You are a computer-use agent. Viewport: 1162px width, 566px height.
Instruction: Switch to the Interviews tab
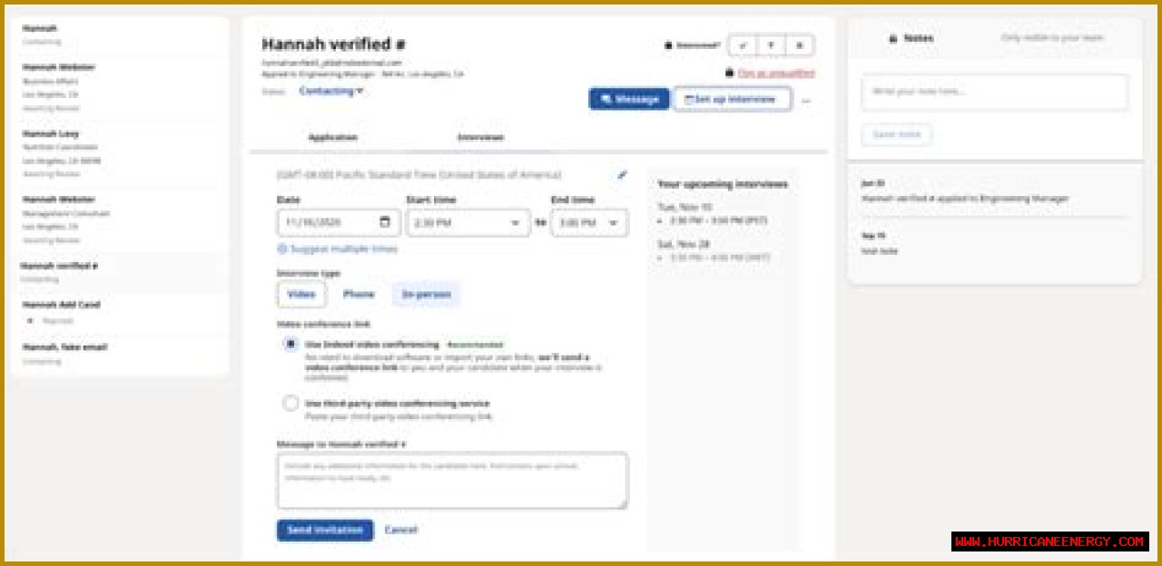pos(480,137)
